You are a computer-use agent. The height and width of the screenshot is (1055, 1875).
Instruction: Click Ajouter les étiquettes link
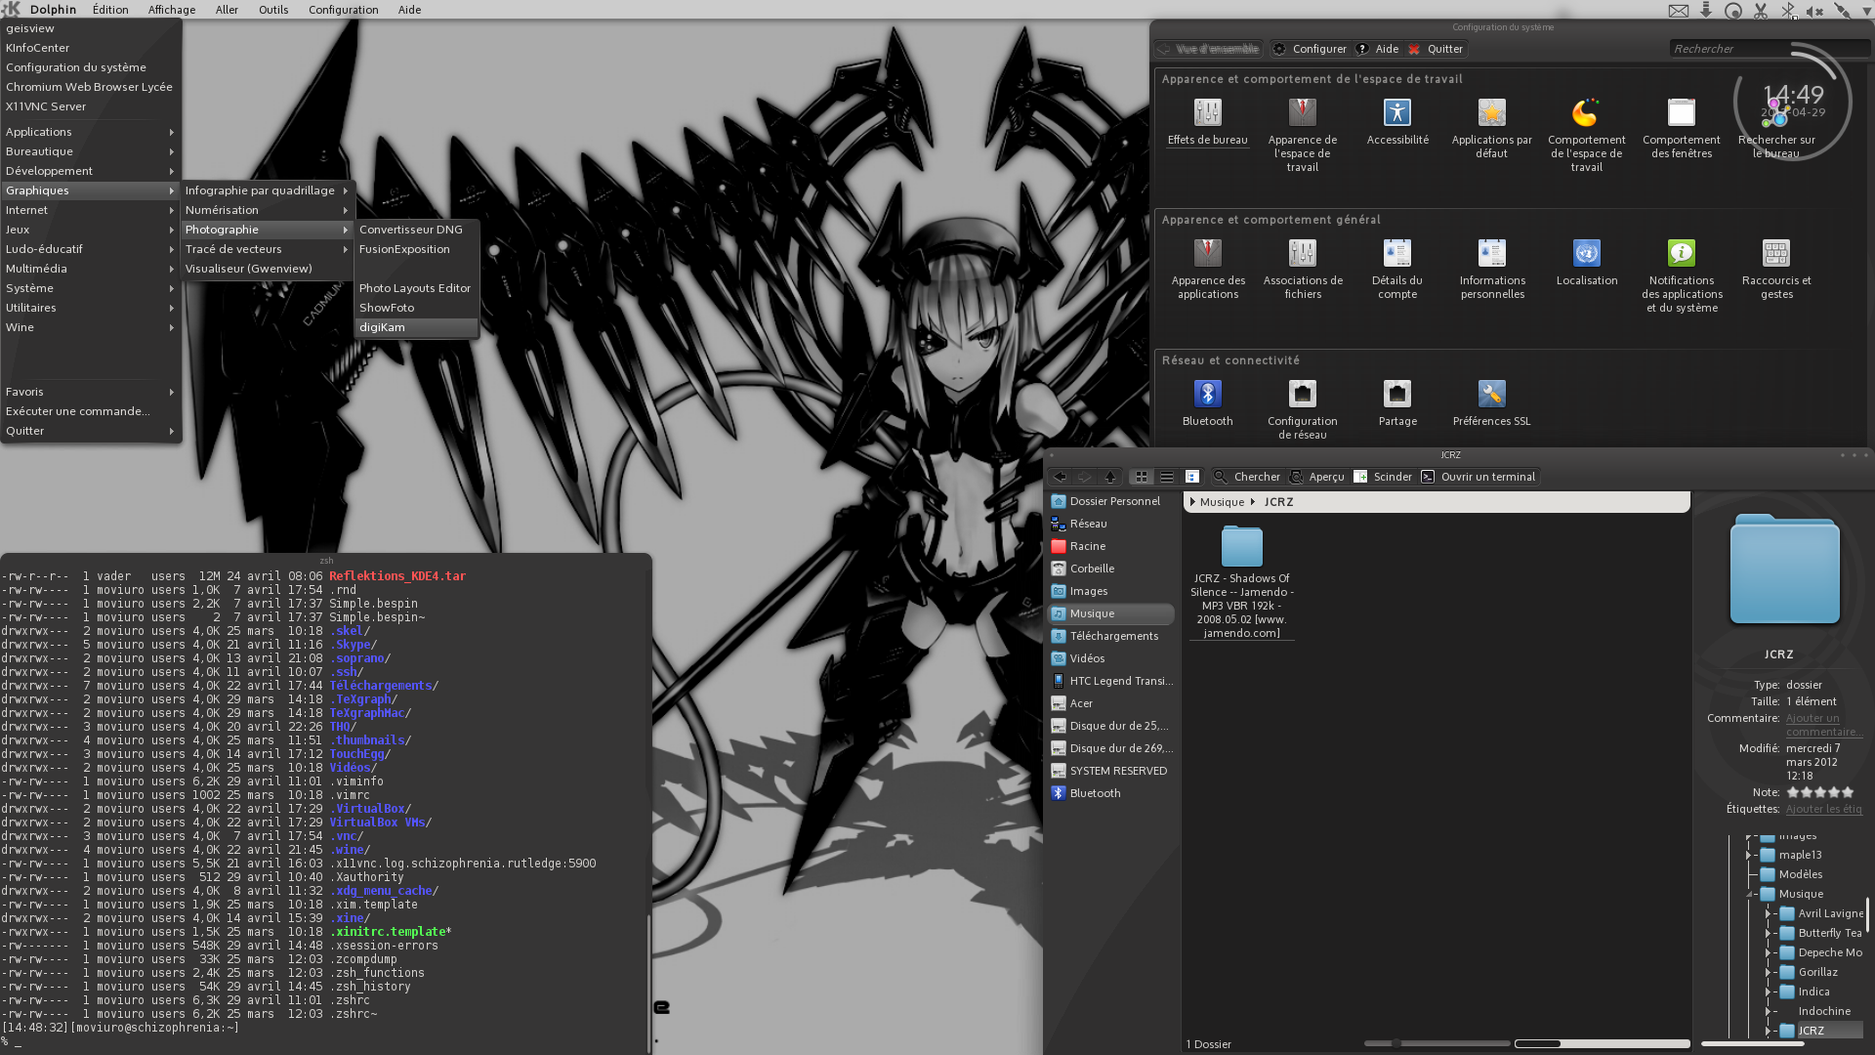click(1823, 809)
